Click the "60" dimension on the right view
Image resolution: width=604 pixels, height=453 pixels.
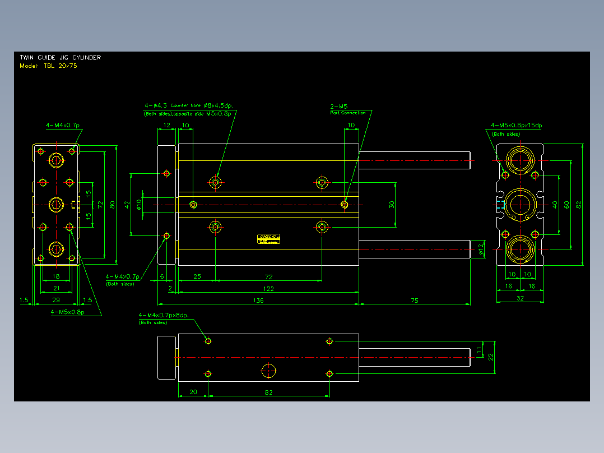(566, 205)
